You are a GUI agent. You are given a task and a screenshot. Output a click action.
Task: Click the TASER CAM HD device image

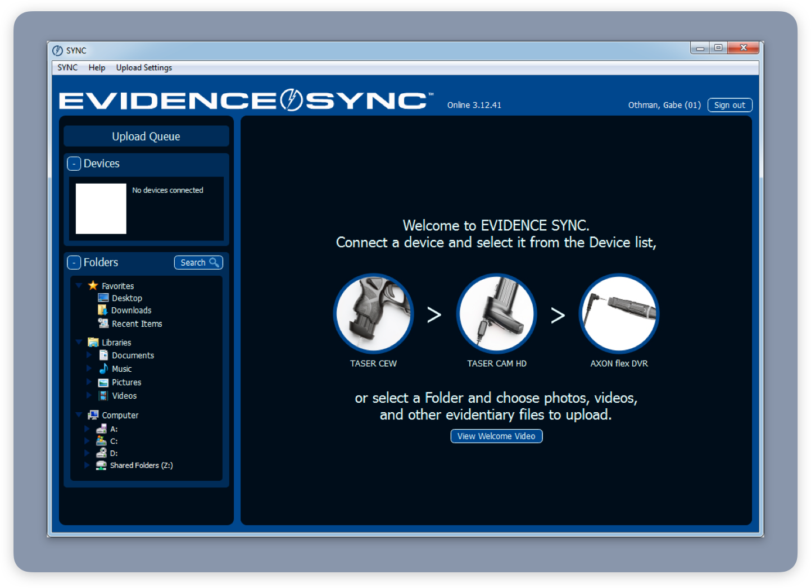497,313
